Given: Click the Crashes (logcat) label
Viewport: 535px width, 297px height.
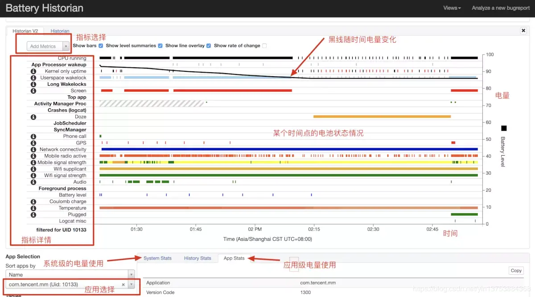Looking at the screenshot, I should 67,110.
